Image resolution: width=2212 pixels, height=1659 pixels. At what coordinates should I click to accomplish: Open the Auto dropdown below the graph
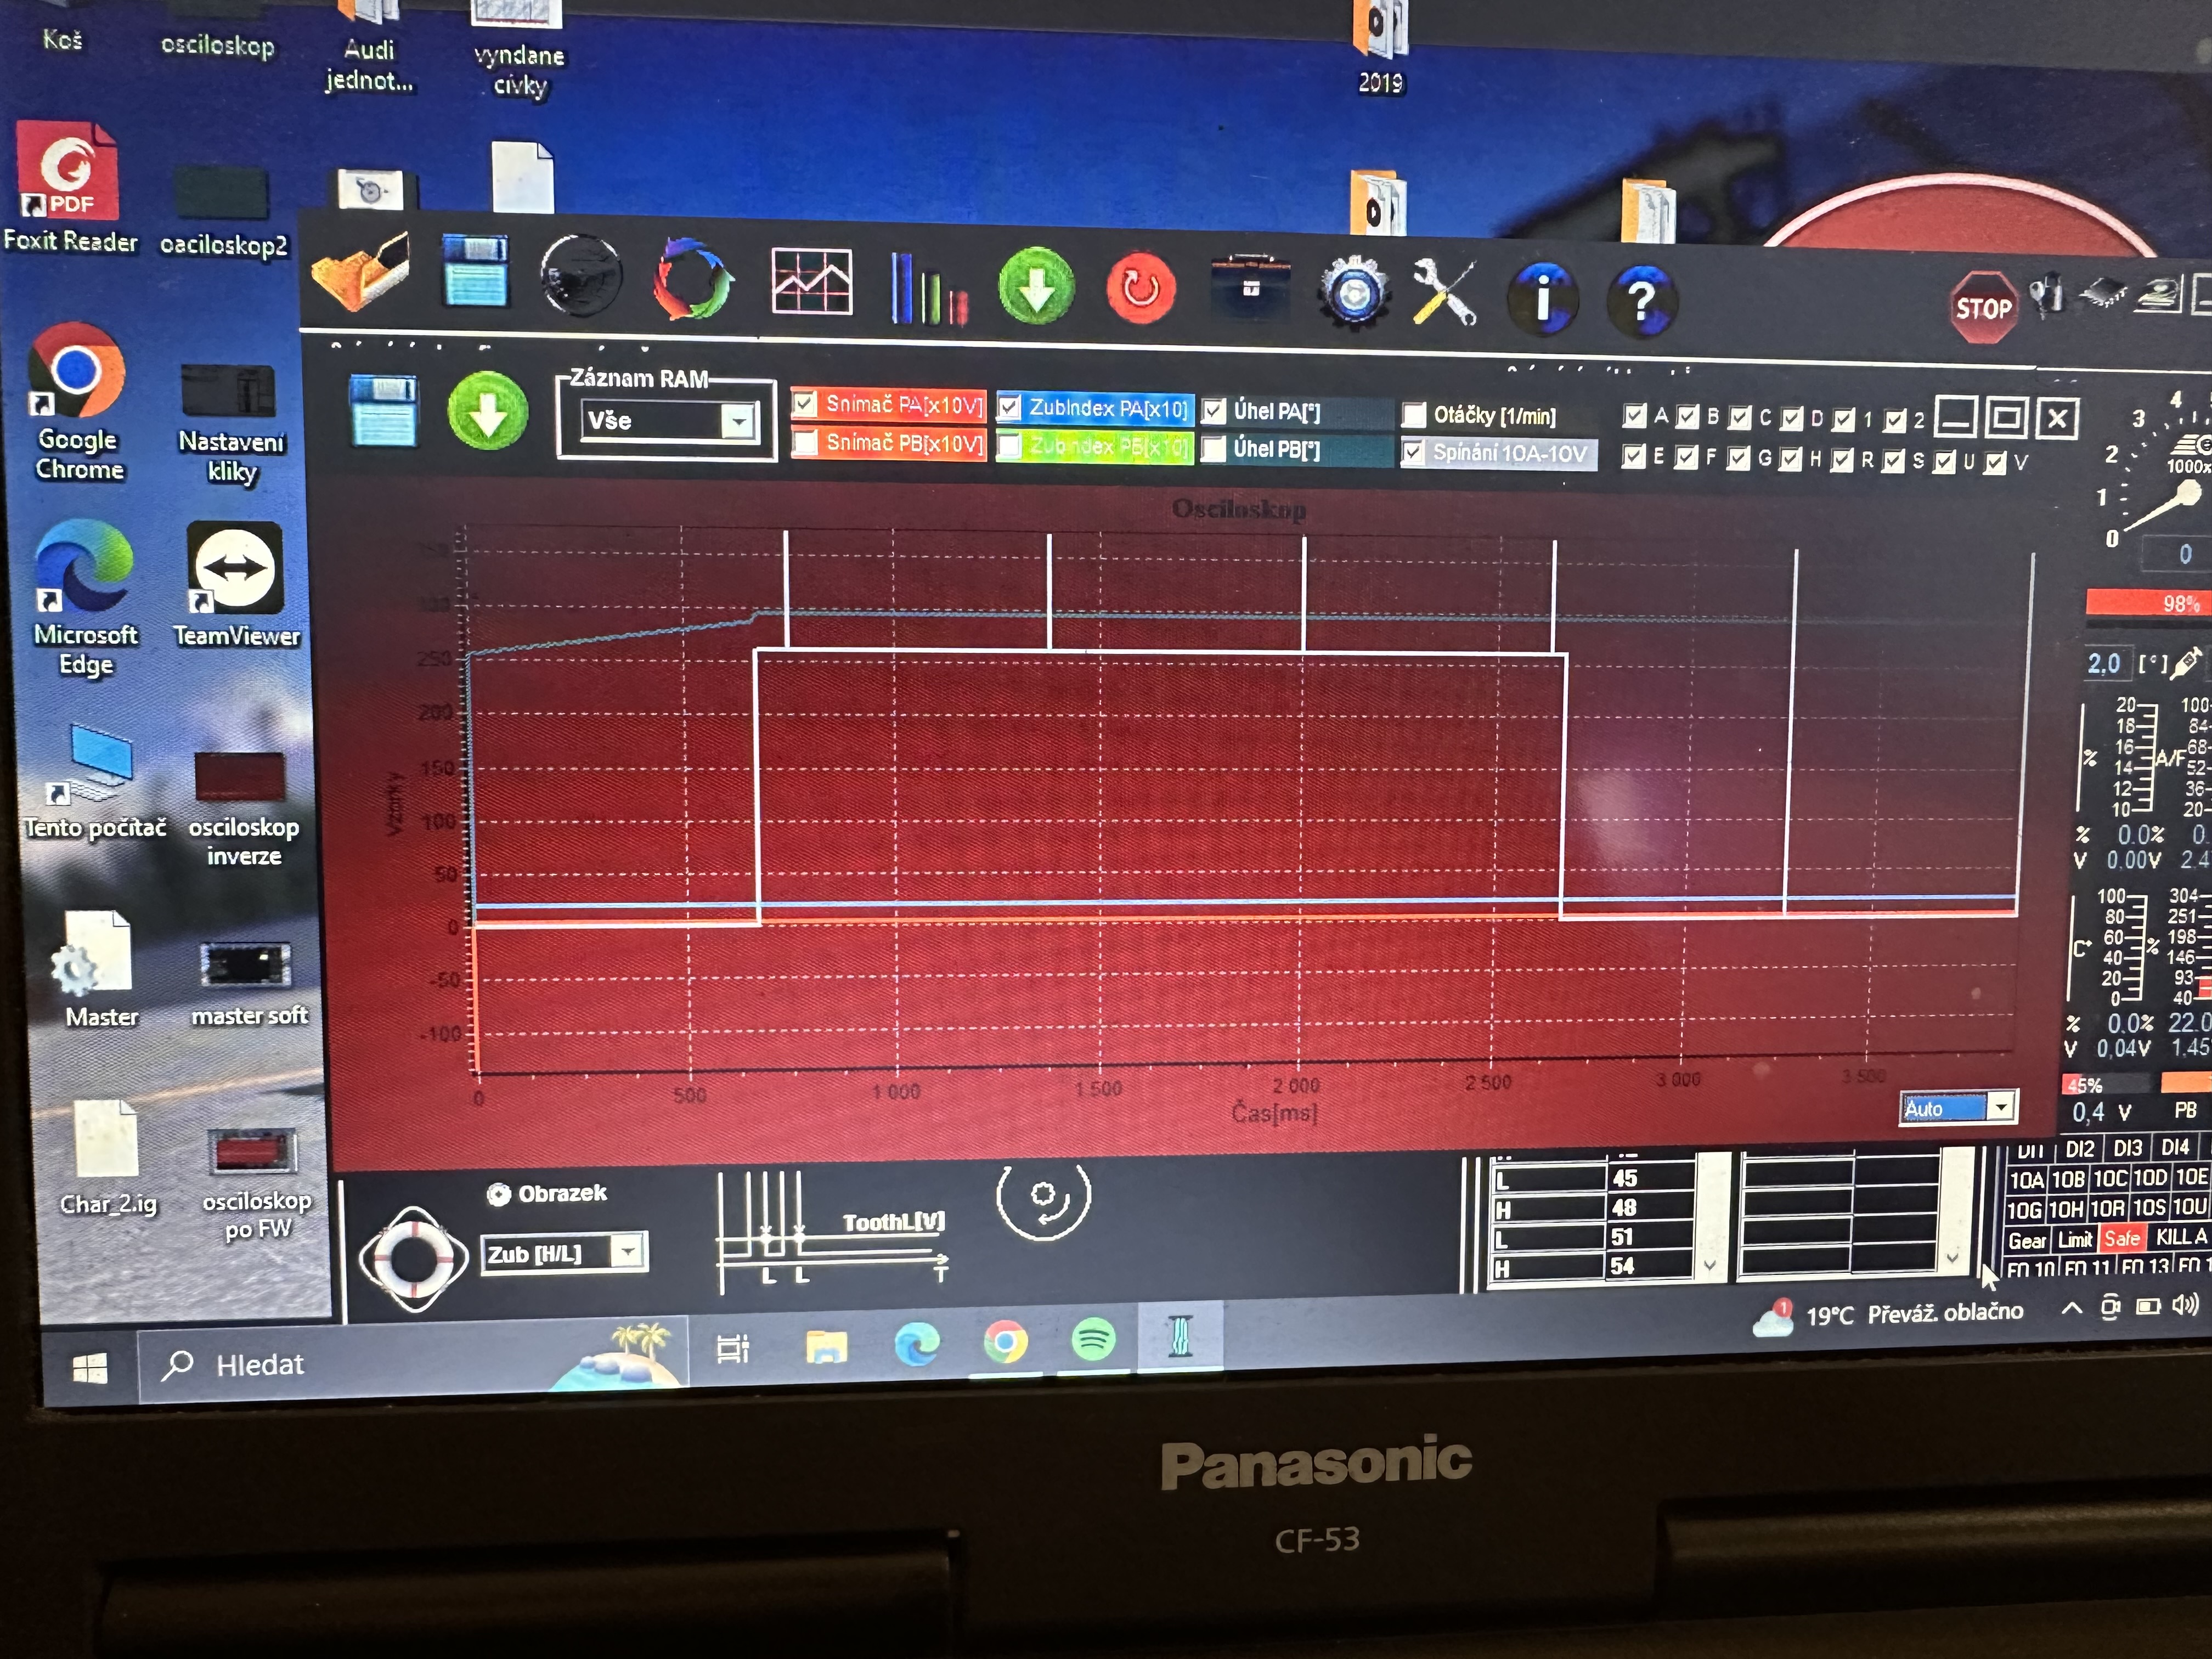[x=2000, y=1107]
